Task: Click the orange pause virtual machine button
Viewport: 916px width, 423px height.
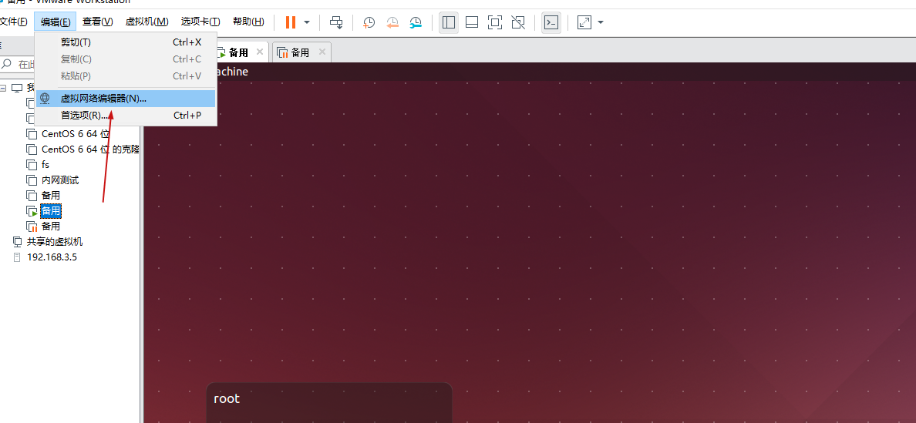Action: tap(291, 23)
